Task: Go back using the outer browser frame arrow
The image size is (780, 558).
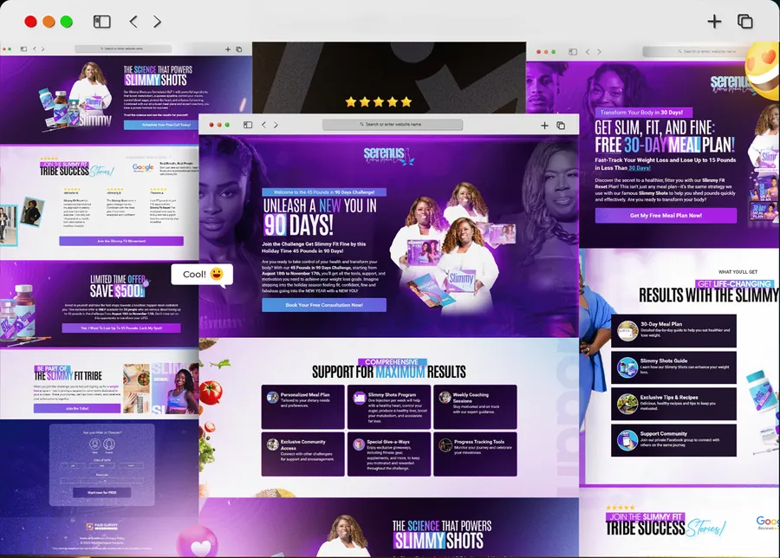Action: [x=133, y=22]
